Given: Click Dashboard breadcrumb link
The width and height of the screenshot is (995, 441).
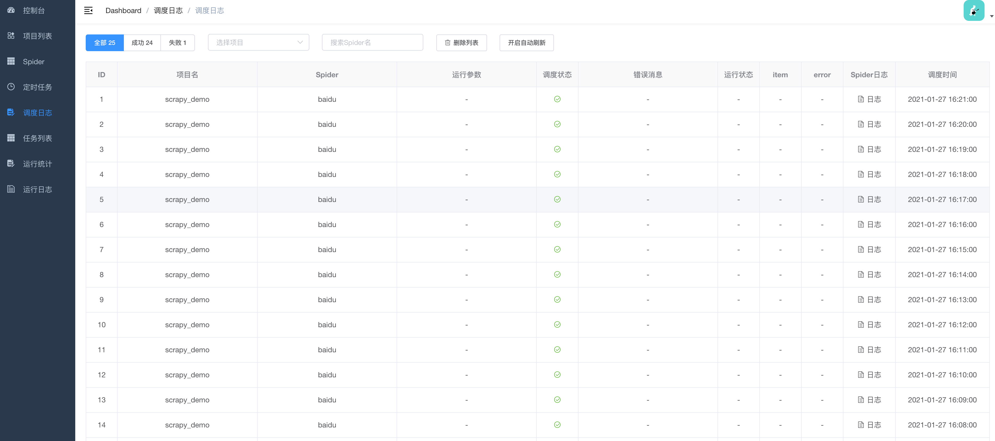Looking at the screenshot, I should coord(123,10).
